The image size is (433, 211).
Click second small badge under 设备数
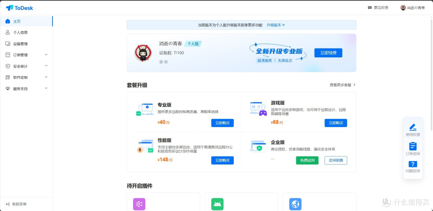click(x=166, y=62)
